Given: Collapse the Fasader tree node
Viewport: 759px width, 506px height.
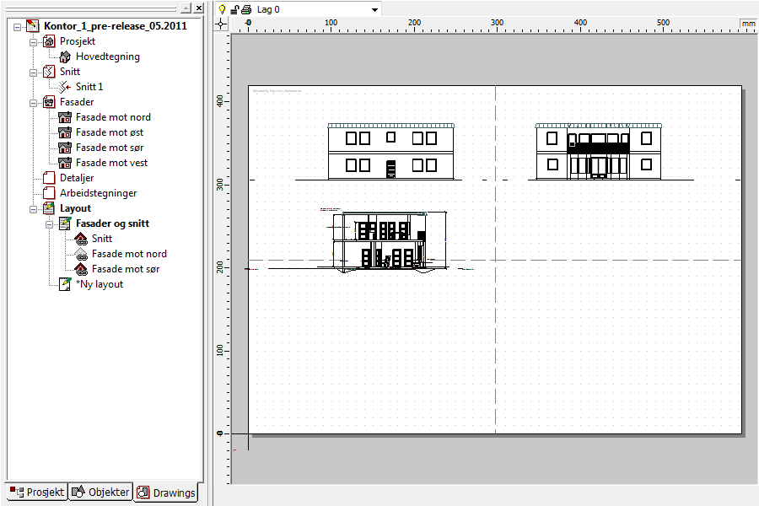Looking at the screenshot, I should coord(34,103).
